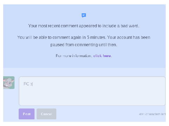This screenshot has height=126, width=169.
Task: Select the 'paused from commenting until then' line
Action: pyautogui.click(x=84, y=45)
